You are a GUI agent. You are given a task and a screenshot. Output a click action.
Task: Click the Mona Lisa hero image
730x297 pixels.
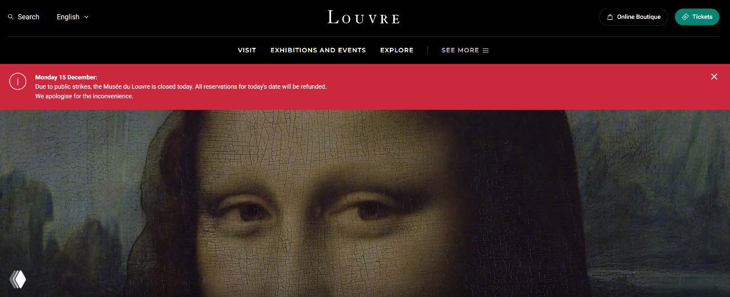(x=365, y=203)
